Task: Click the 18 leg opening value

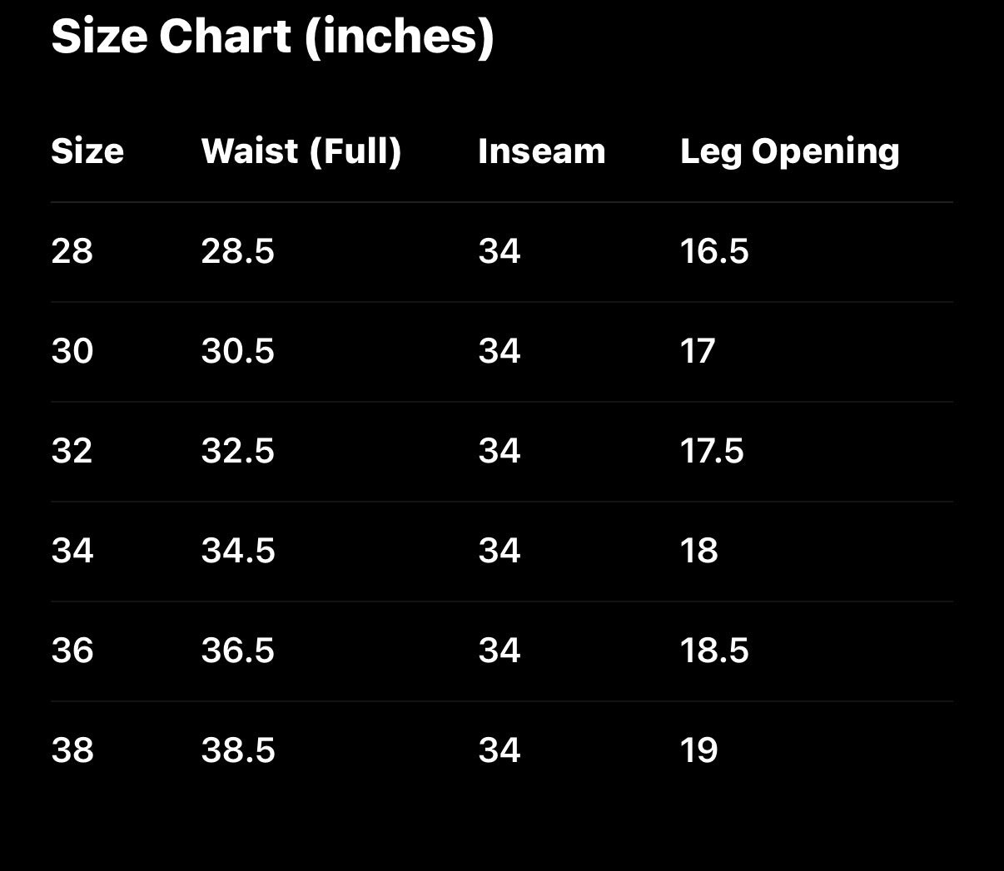Action: click(699, 551)
